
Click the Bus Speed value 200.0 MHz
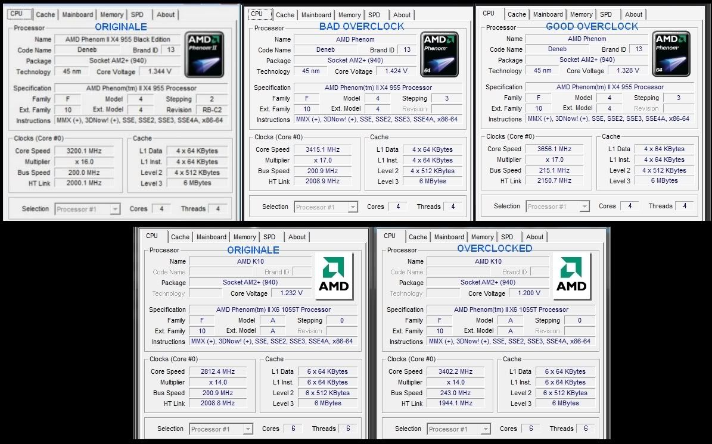pyautogui.click(x=84, y=173)
